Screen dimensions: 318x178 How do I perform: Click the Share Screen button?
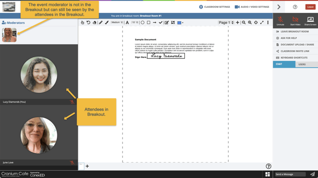click(x=310, y=21)
